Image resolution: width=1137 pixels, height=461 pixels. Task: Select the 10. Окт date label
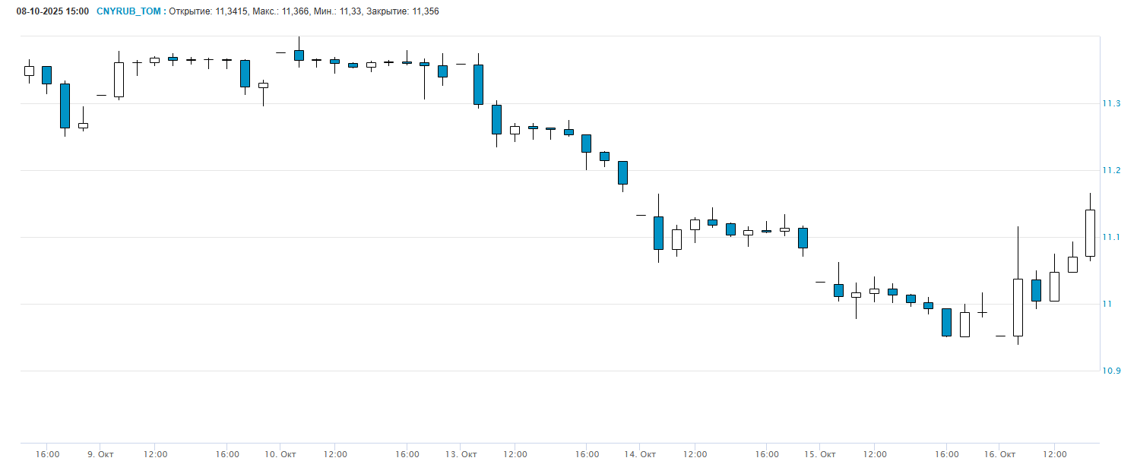(280, 454)
